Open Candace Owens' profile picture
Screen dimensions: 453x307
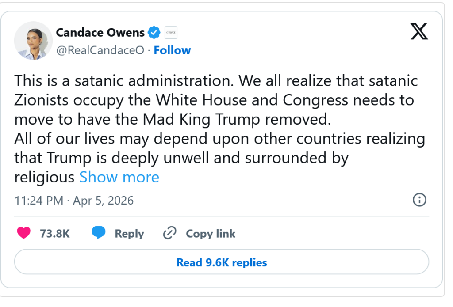[x=34, y=40]
